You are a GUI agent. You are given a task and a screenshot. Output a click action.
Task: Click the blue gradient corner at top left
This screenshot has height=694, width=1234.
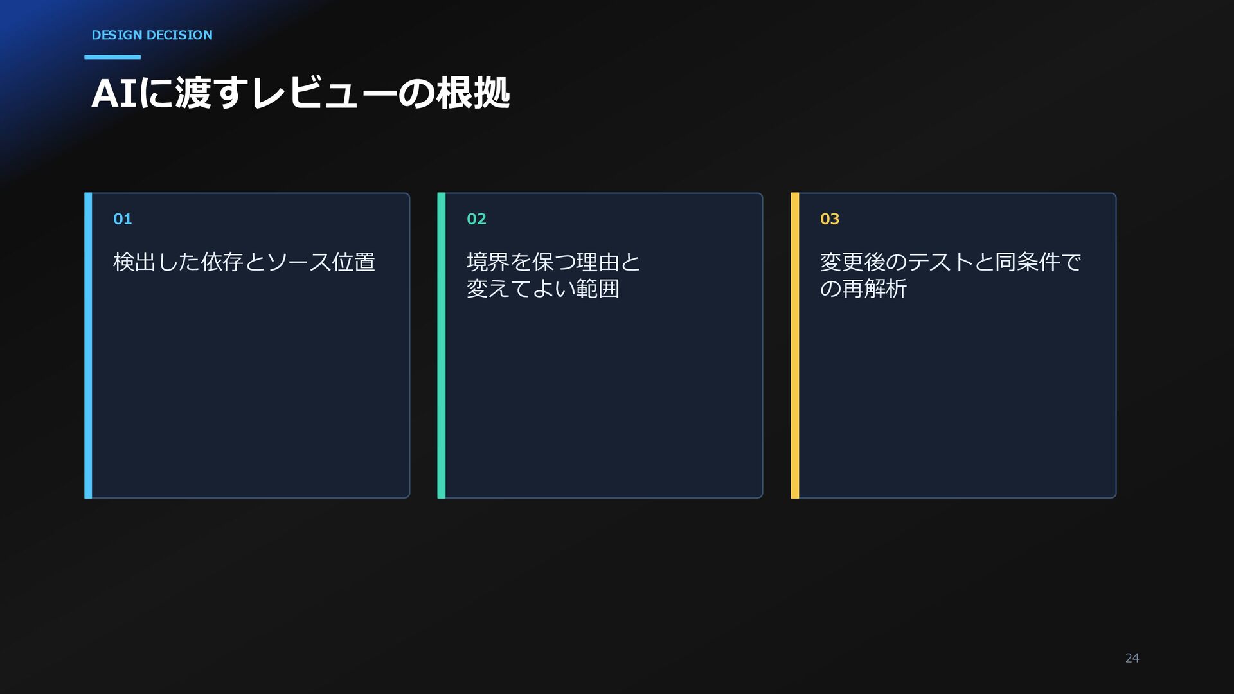coord(32,39)
